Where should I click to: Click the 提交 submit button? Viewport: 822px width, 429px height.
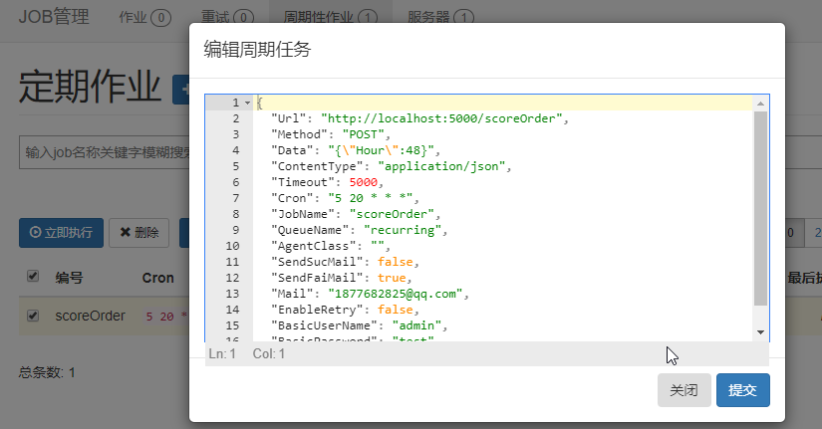click(x=743, y=390)
